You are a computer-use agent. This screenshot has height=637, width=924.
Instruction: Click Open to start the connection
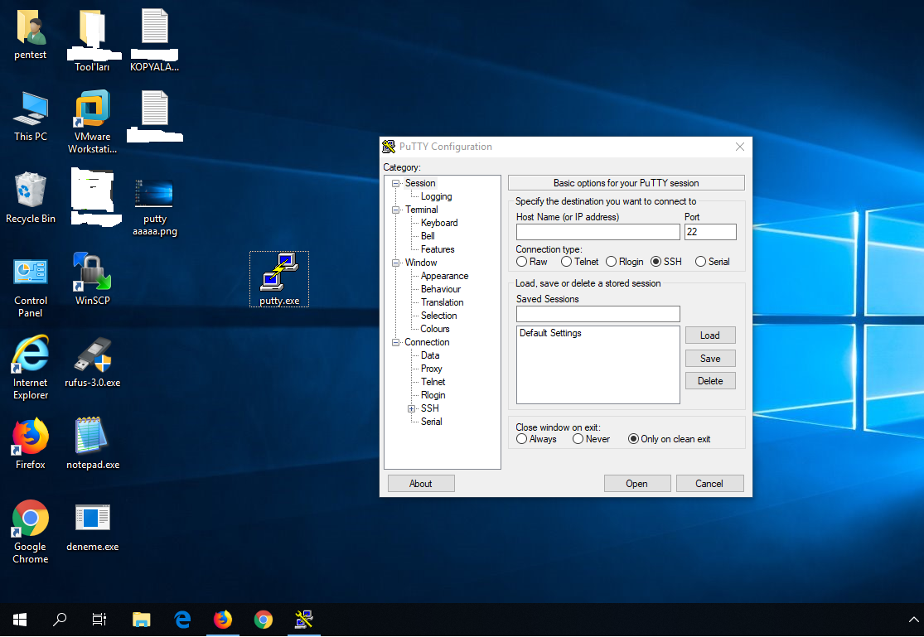[x=637, y=483]
